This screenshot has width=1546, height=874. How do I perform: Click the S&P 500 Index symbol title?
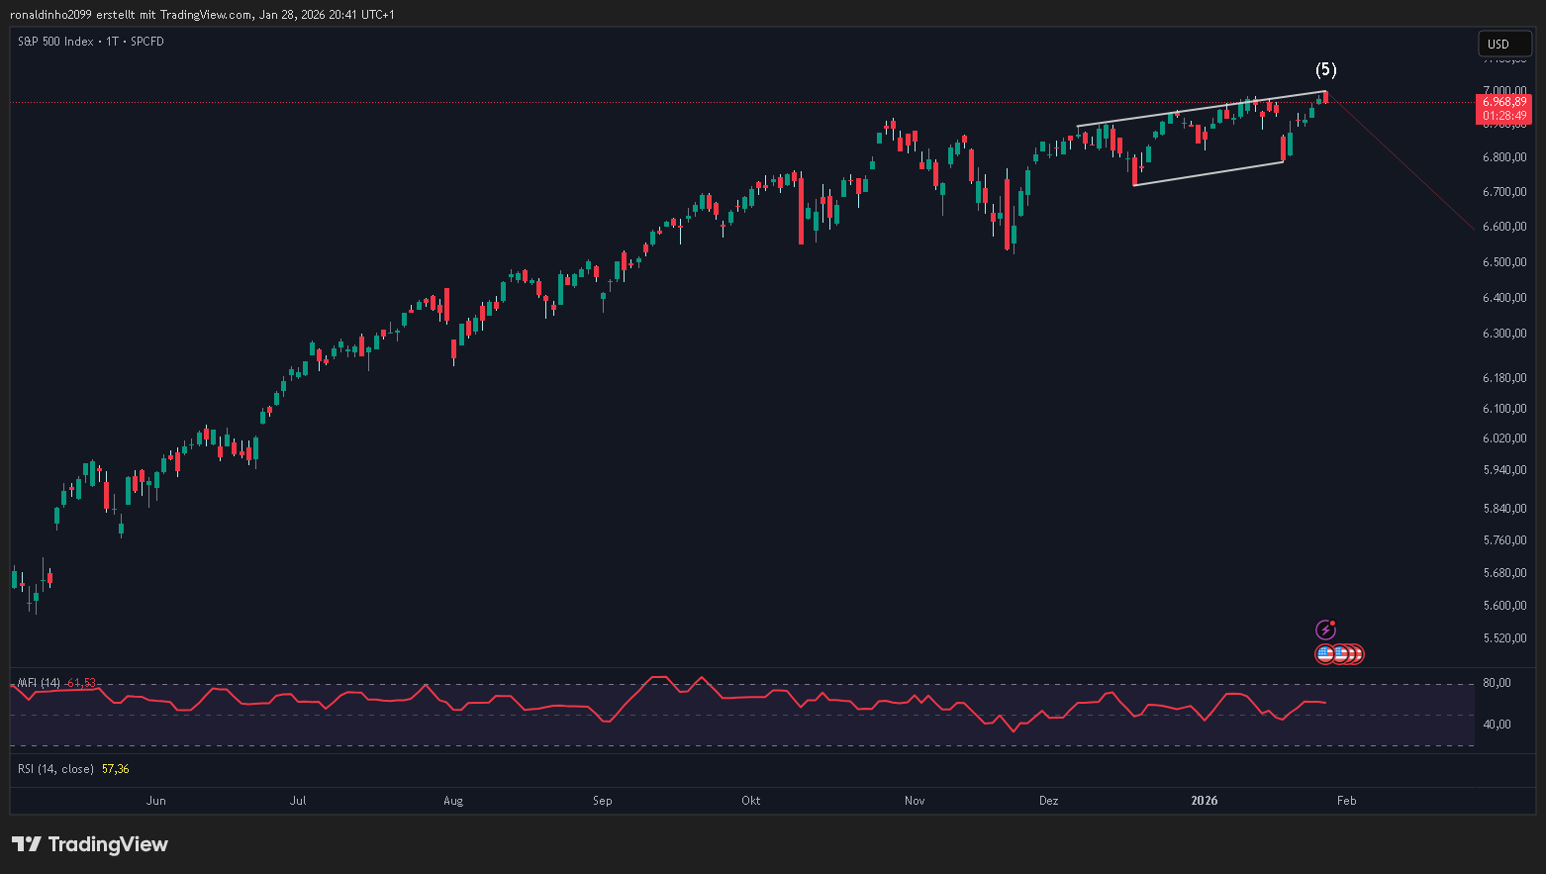(x=55, y=42)
